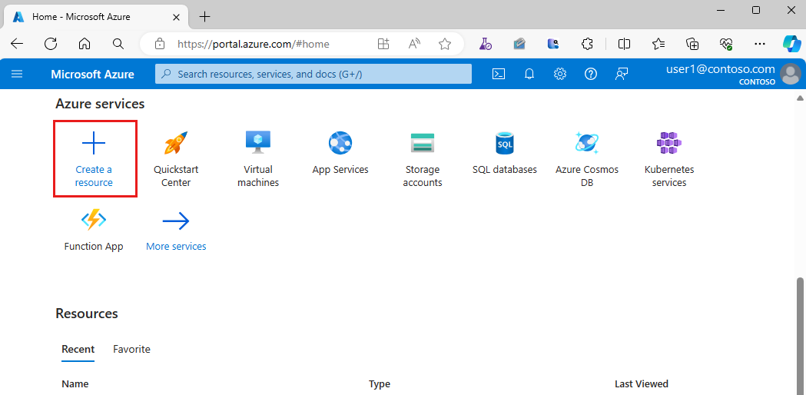The height and width of the screenshot is (395, 806).
Task: Add this page to favorites star
Action: pos(445,44)
